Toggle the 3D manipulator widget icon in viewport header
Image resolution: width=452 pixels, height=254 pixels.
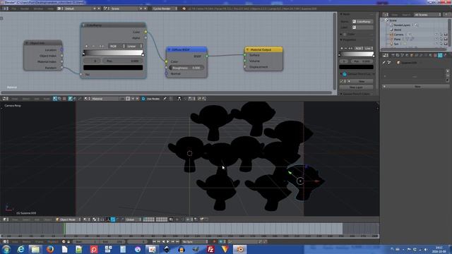[108, 219]
